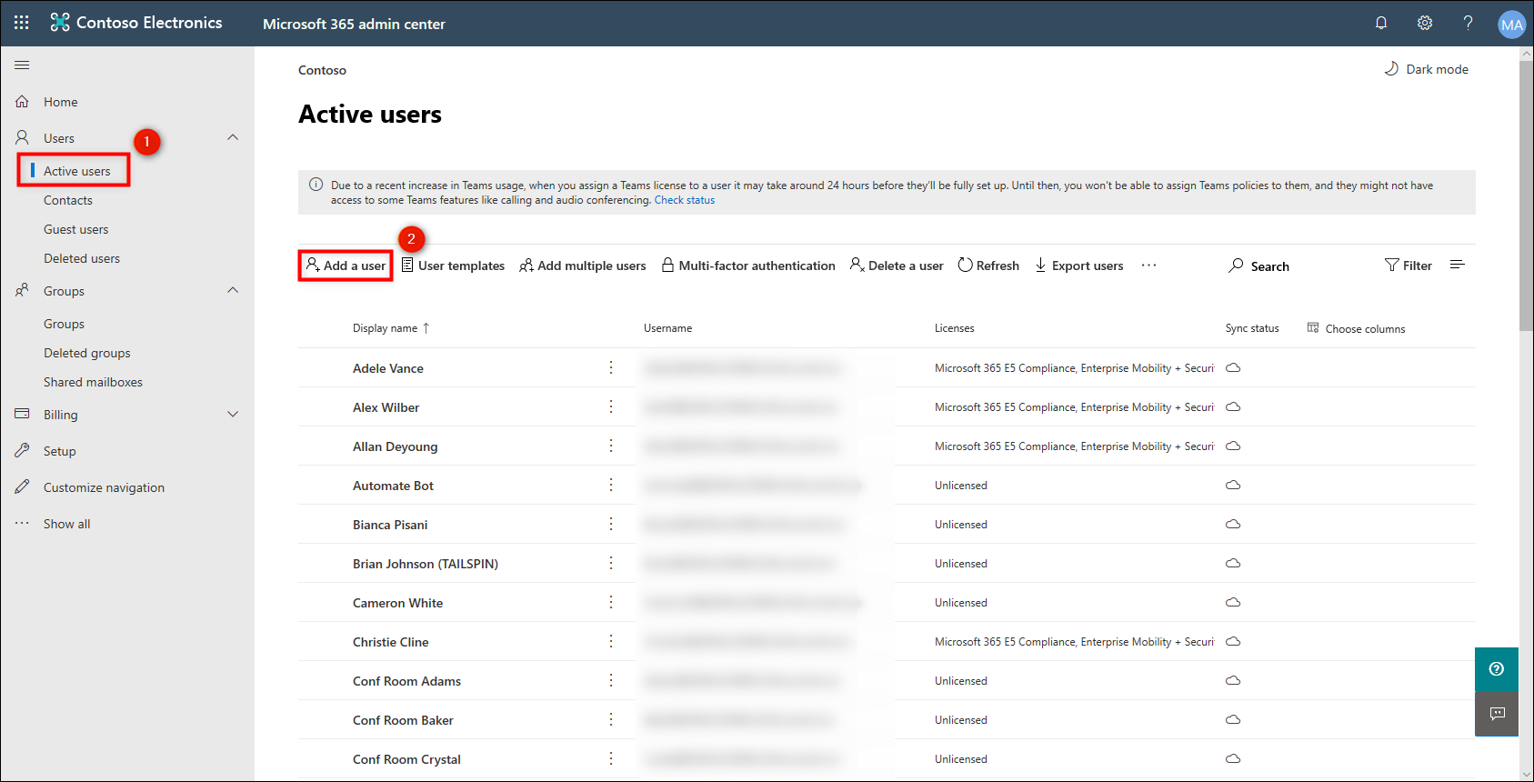Open the list view options icon
The width and height of the screenshot is (1534, 782).
(1458, 265)
